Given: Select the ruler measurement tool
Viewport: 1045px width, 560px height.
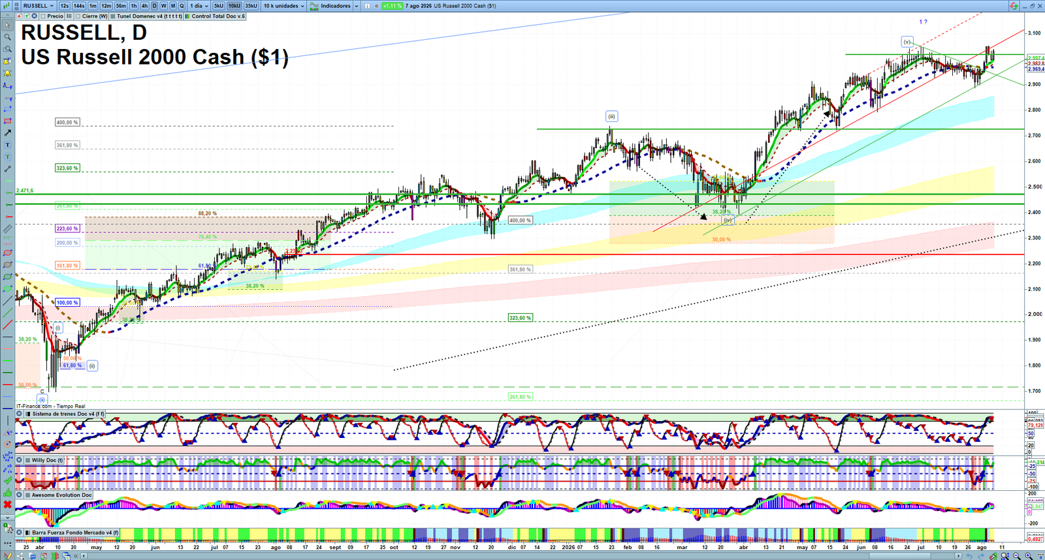Looking at the screenshot, I should (x=8, y=228).
